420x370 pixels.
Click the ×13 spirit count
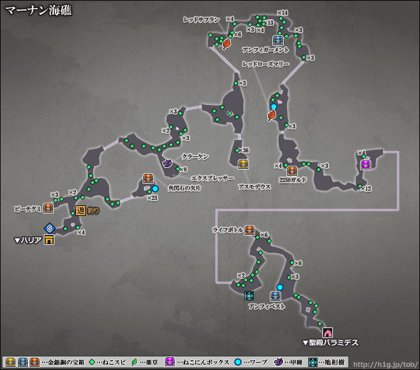(269, 23)
